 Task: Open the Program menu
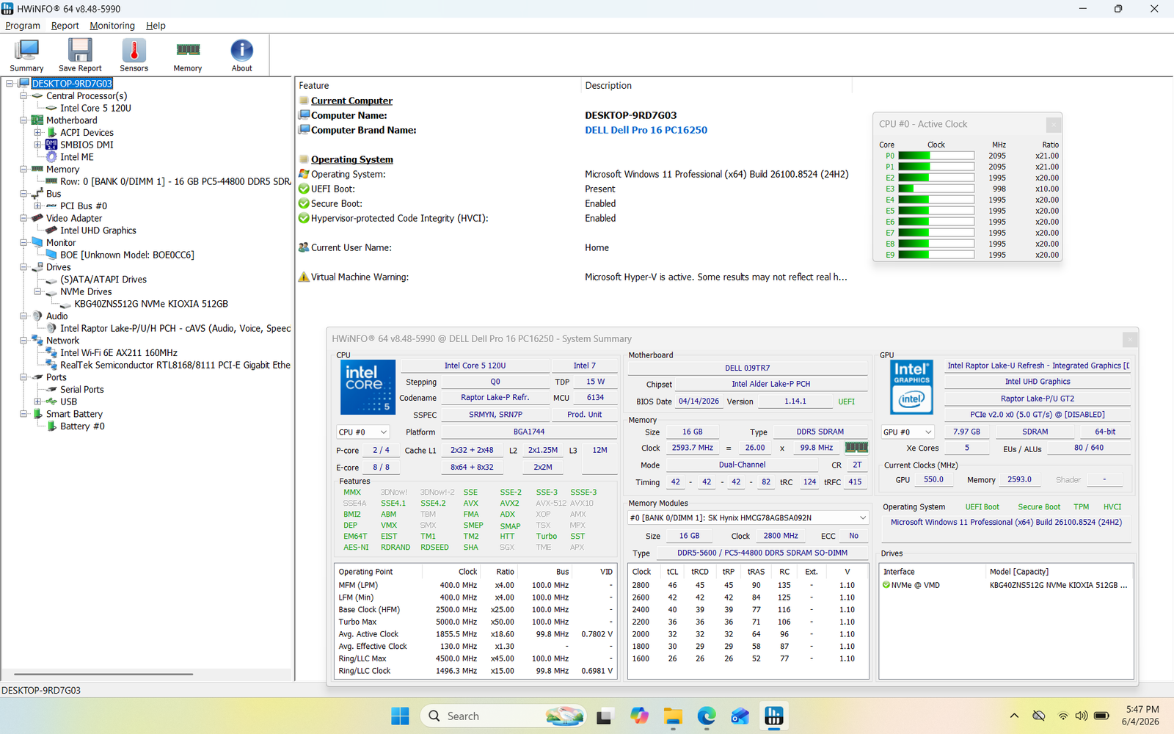coord(23,26)
